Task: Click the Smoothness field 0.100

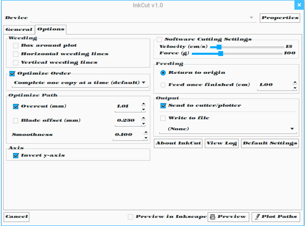Action: coord(128,135)
